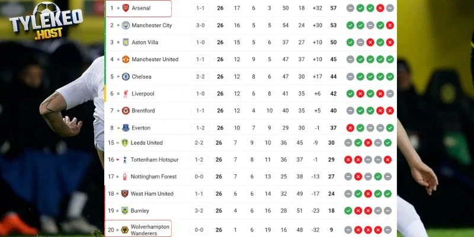Click the Liverpool crest icon

point(126,94)
